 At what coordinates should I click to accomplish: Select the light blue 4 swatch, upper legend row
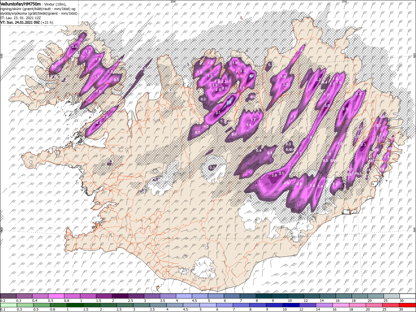point(184,296)
